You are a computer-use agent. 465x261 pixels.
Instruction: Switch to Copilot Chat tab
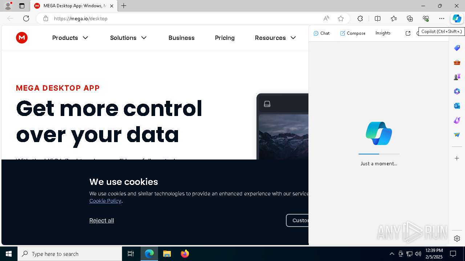point(322,33)
